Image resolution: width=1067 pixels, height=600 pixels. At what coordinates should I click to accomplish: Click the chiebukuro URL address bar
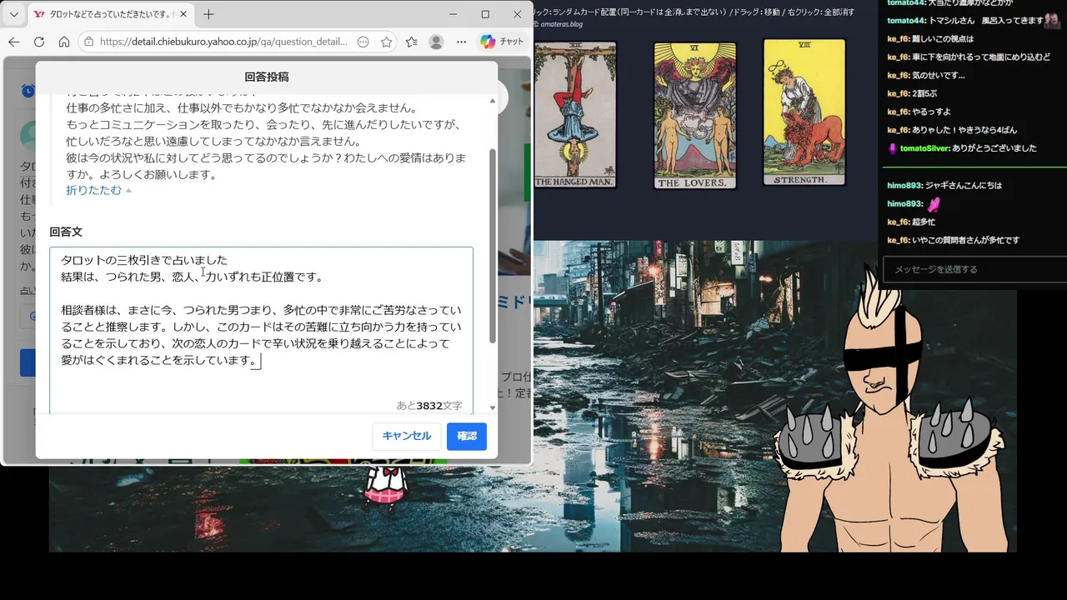pyautogui.click(x=223, y=42)
